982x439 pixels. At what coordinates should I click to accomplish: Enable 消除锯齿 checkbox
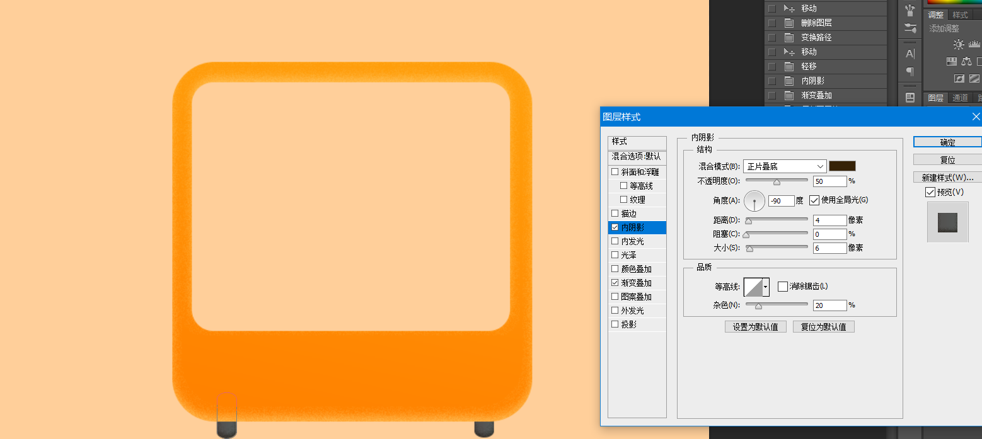[x=783, y=287]
